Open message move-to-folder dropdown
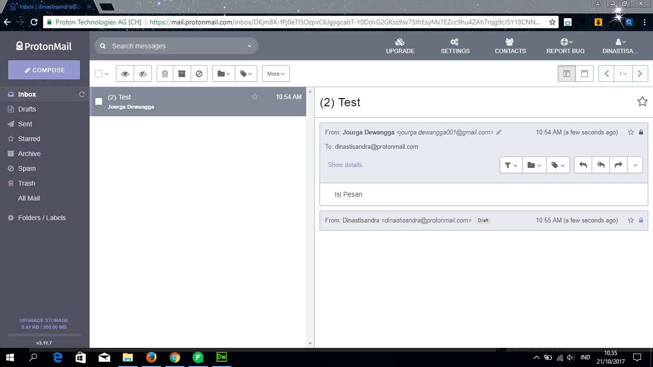 [534, 165]
